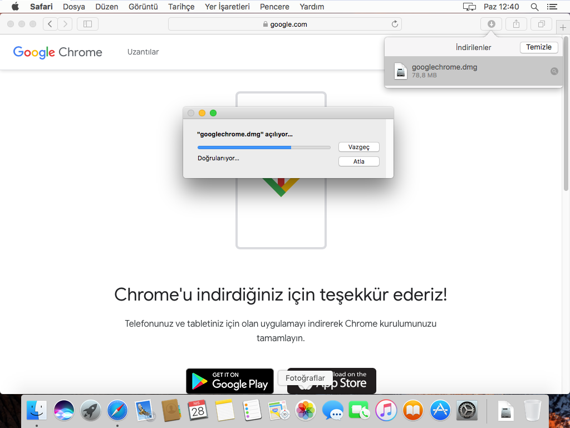This screenshot has width=570, height=428.
Task: Open the Uzantılar link
Action: pos(143,52)
